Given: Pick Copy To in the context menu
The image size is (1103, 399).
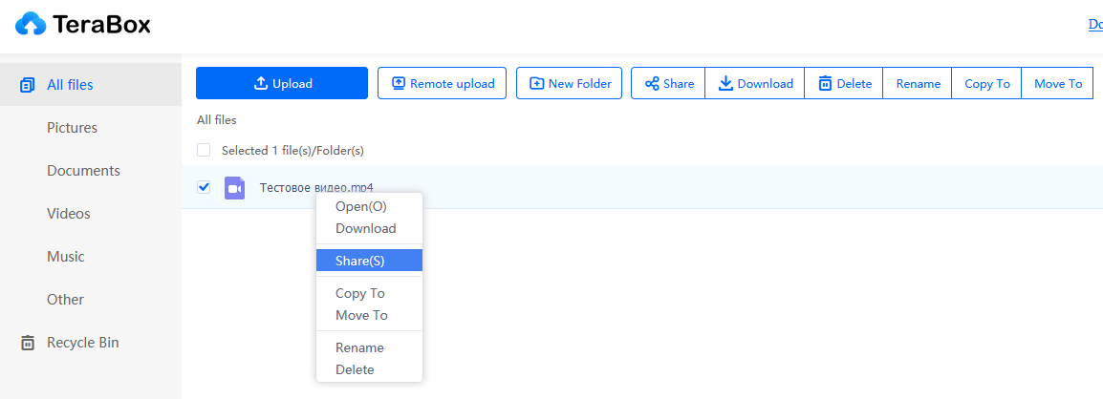Looking at the screenshot, I should [360, 293].
